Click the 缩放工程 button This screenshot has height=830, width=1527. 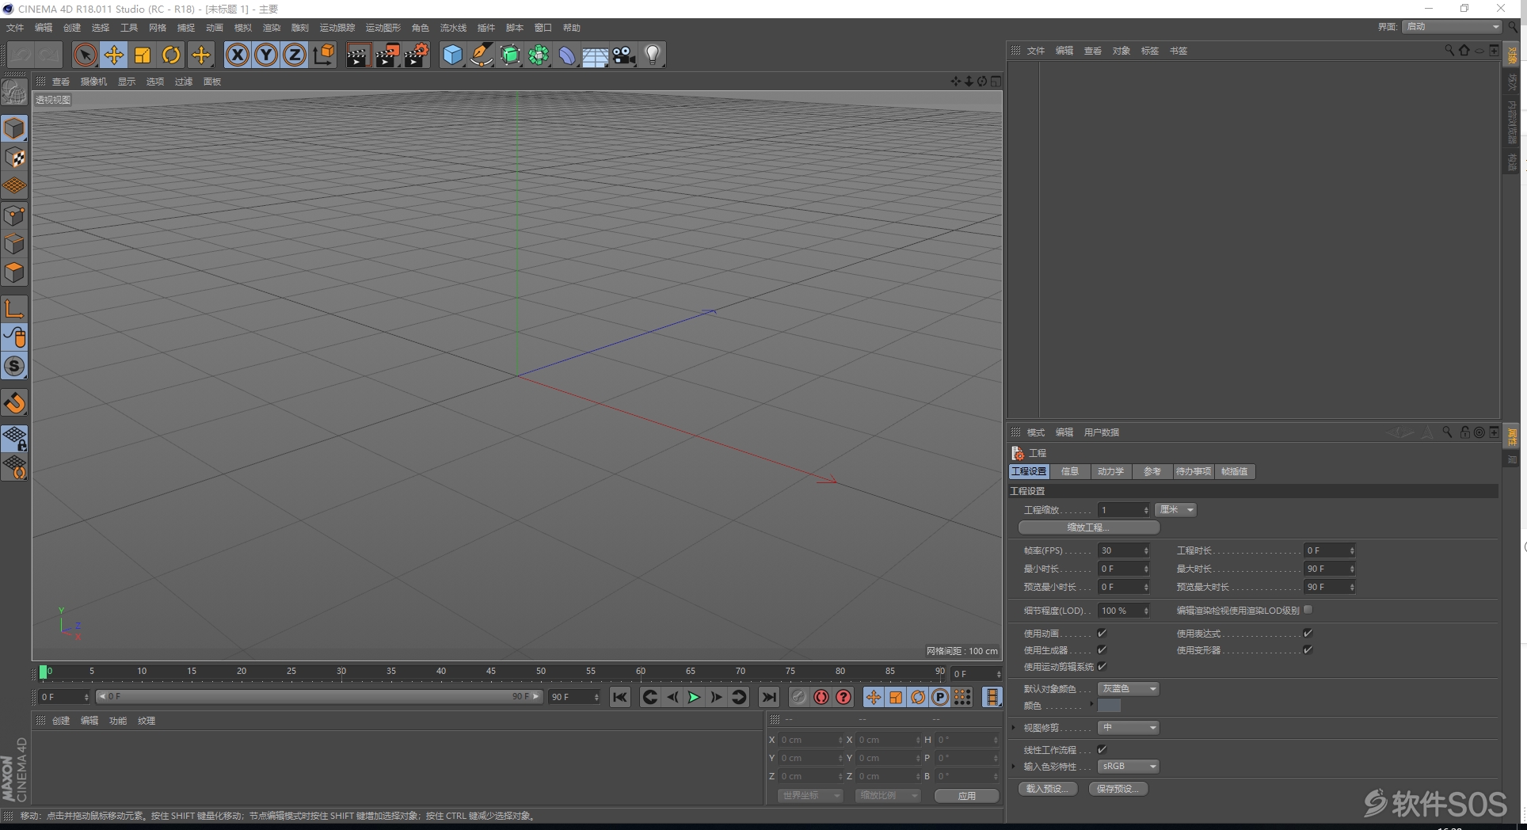point(1089,527)
